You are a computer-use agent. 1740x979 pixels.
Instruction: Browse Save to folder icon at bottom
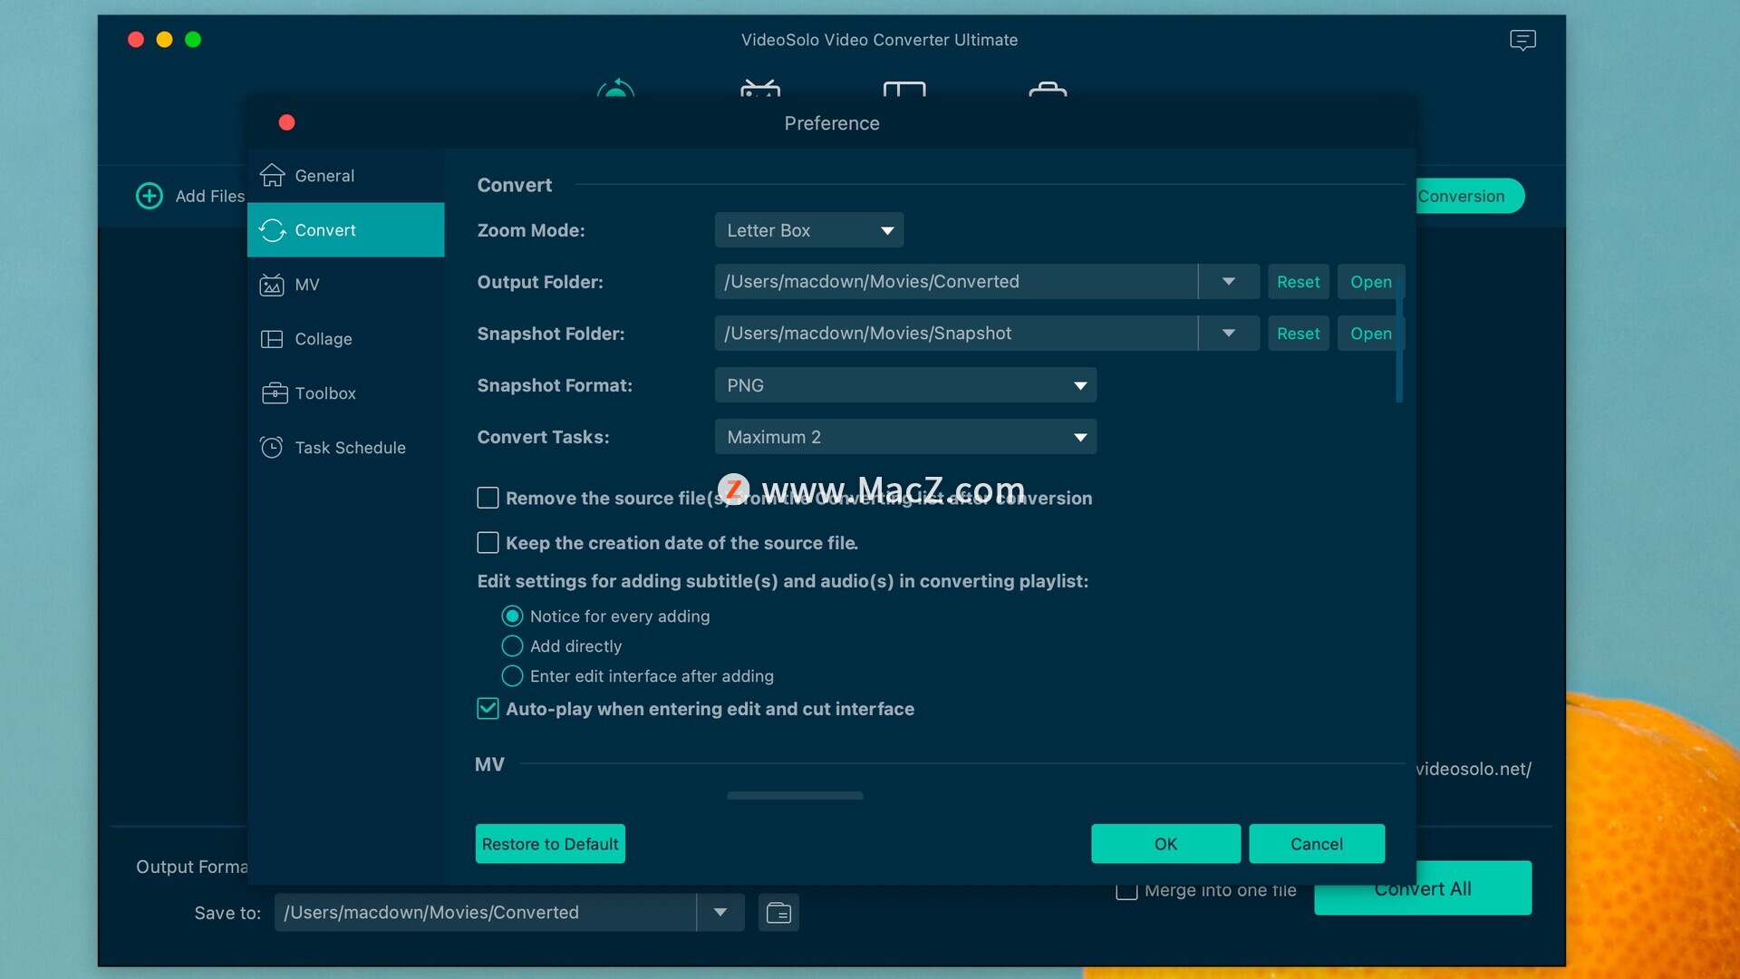point(778,913)
